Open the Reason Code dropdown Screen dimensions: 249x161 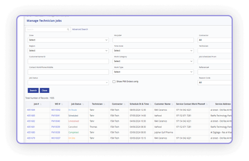click(215, 83)
